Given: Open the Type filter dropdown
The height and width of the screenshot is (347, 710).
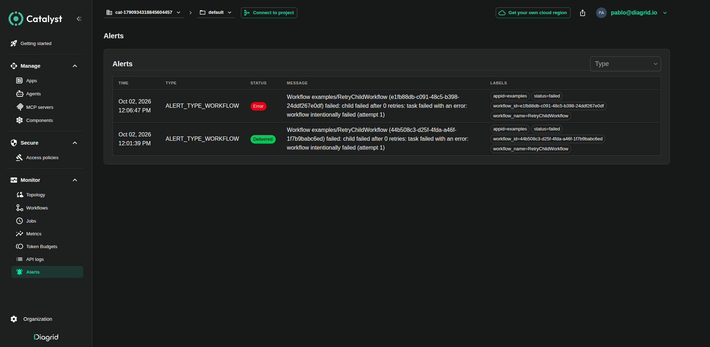Looking at the screenshot, I should 625,64.
